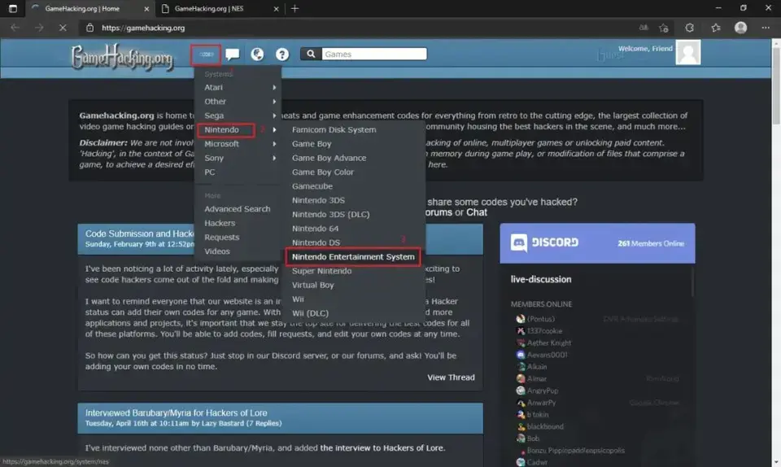Click the Discord logo in widget
Viewport: 781px width, 467px height.
pyautogui.click(x=545, y=242)
